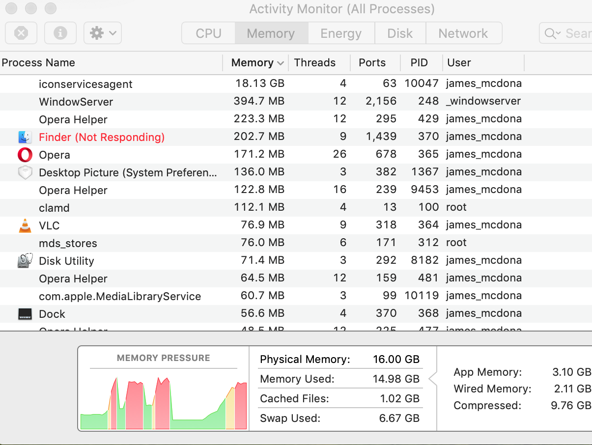This screenshot has height=445, width=592.
Task: Click the 18.13 GB memory value
Action: coord(260,83)
